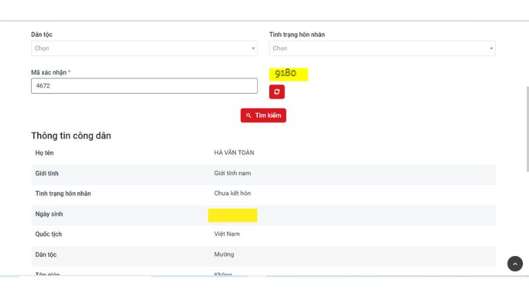Click the Mã xác nhận field label

[50, 72]
